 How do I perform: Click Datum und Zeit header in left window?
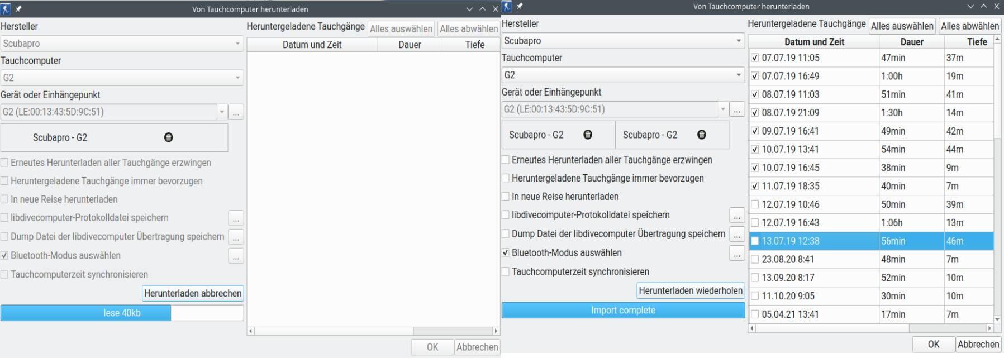(312, 45)
